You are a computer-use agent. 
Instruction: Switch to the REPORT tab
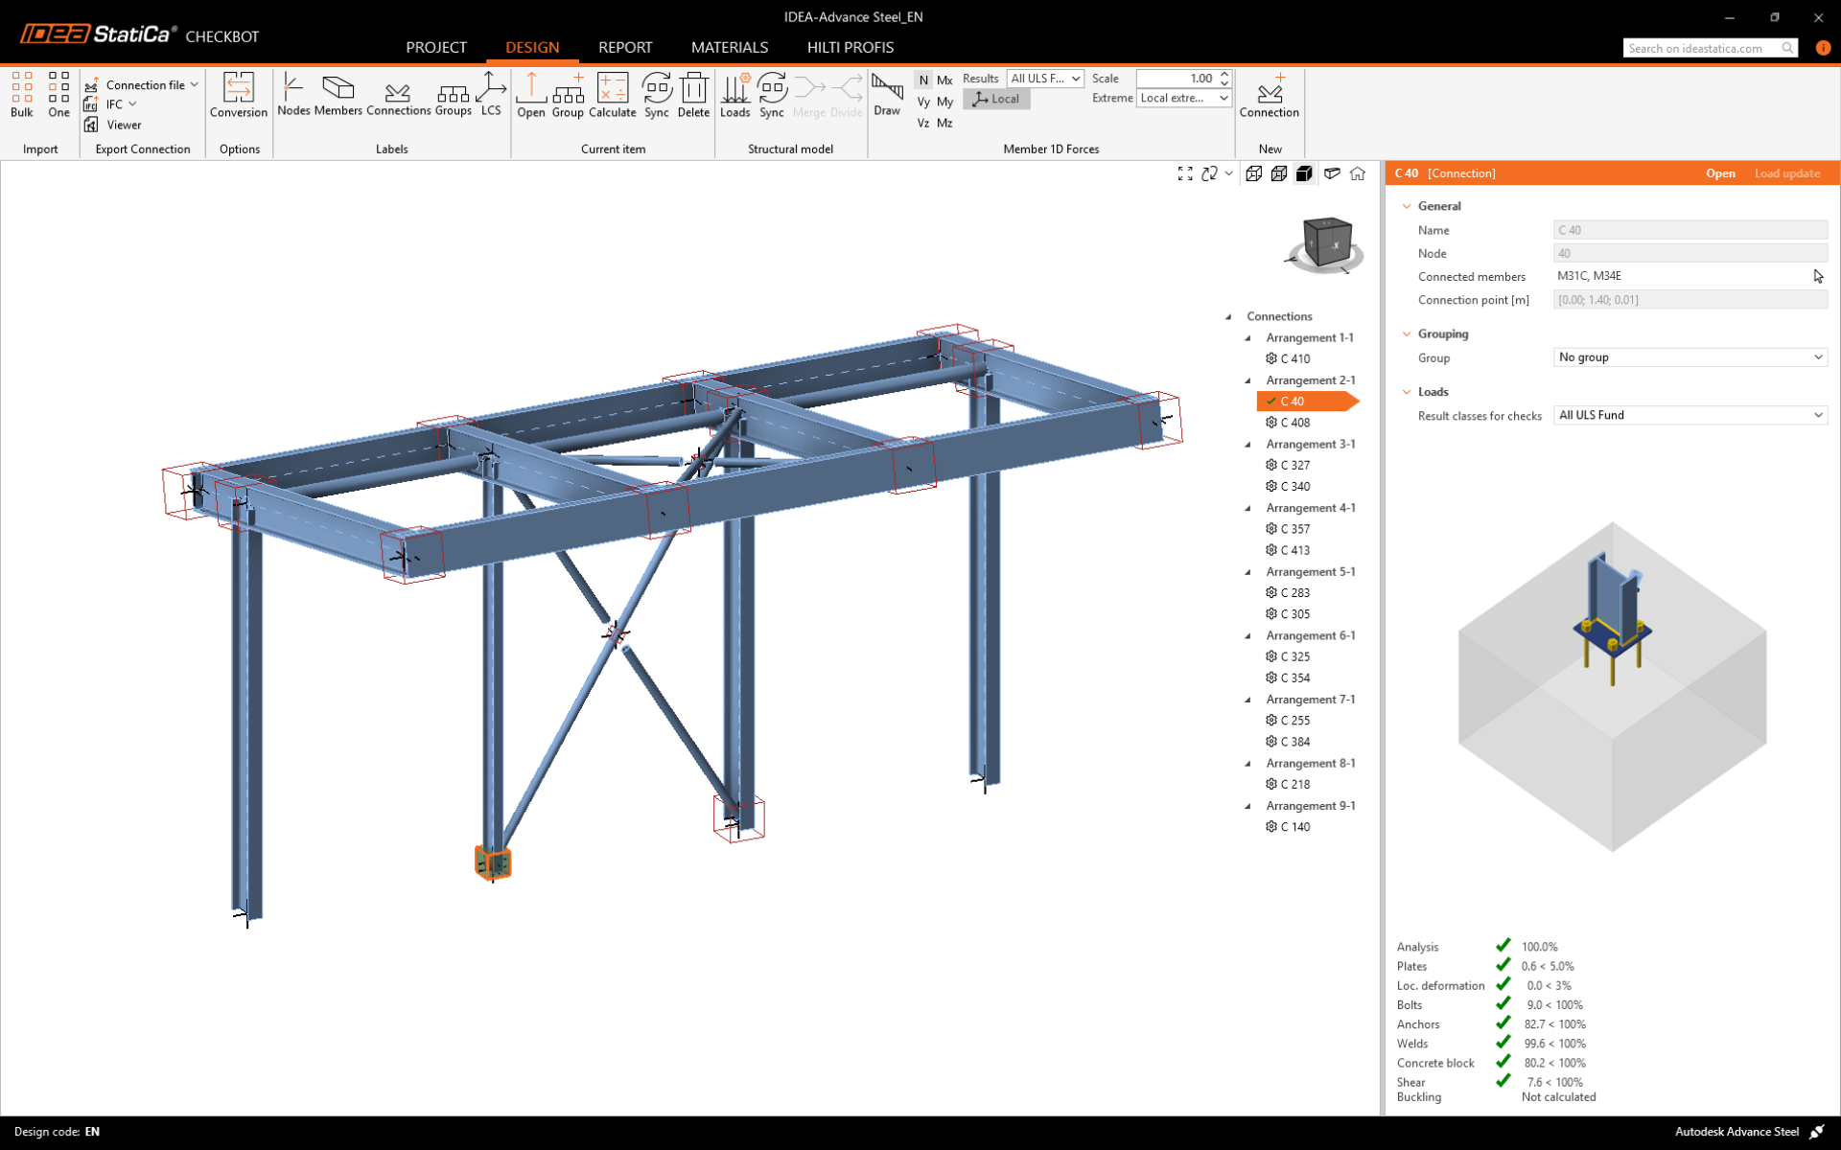point(625,47)
